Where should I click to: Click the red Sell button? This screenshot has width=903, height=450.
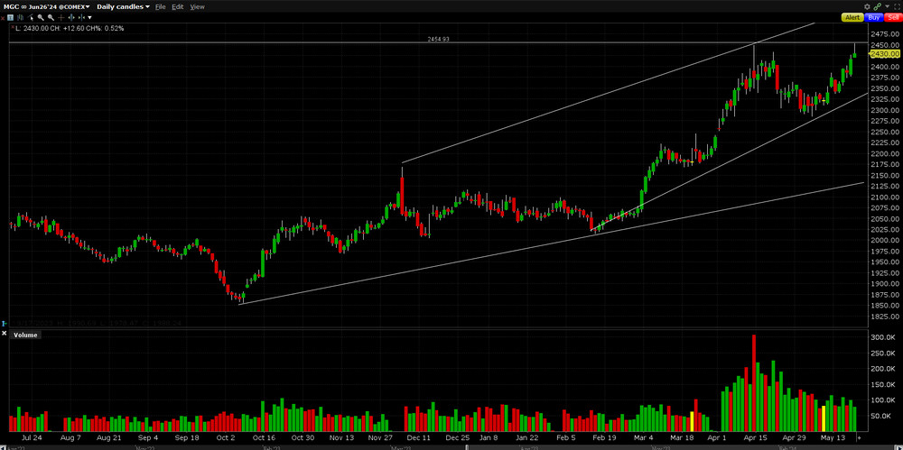892,17
